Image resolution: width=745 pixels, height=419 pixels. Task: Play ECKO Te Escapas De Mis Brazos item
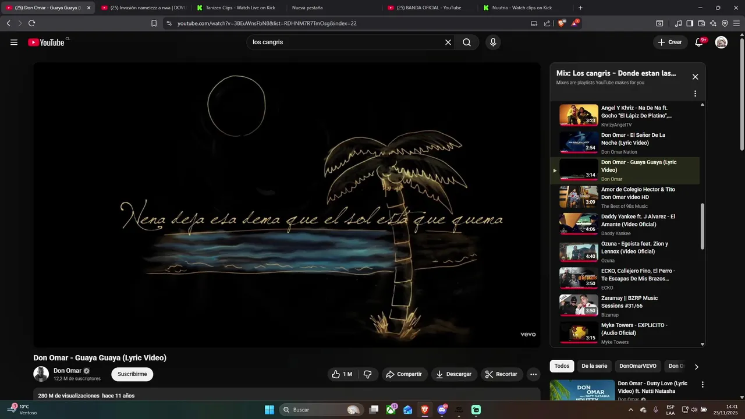click(626, 279)
